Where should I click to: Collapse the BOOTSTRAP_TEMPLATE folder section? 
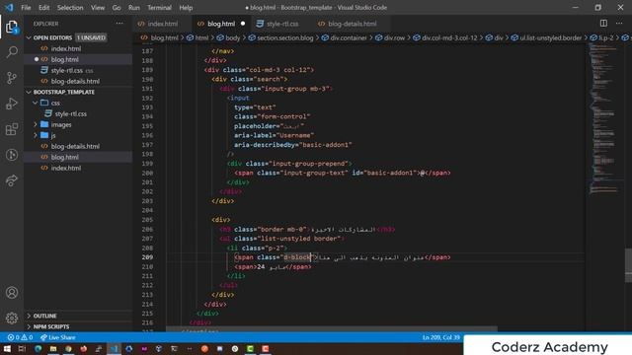(29, 92)
